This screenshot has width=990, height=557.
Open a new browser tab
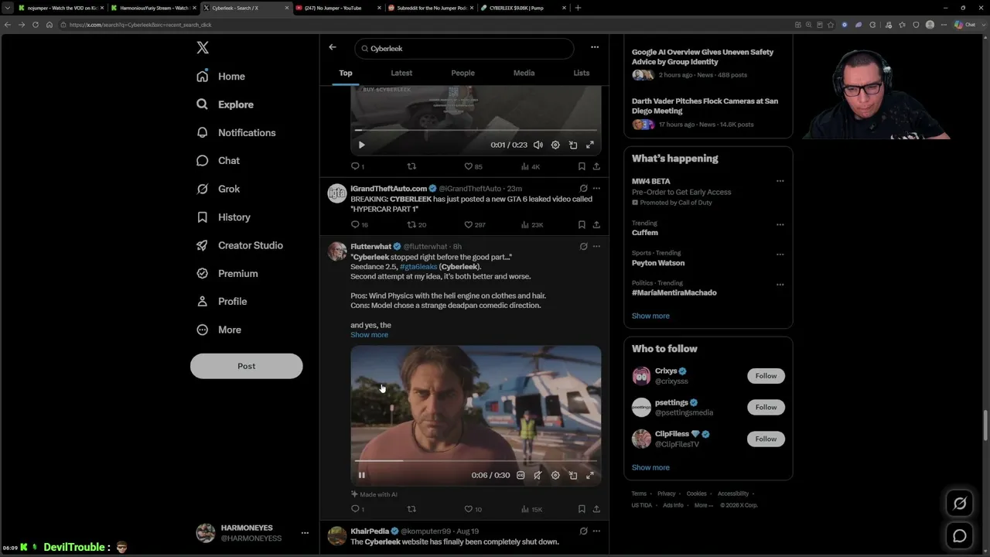578,8
